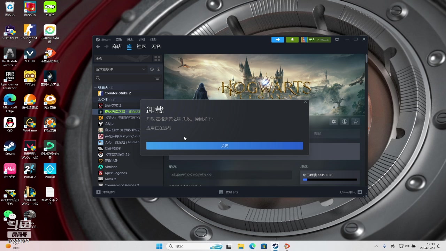
Task: Expand the 游戏和软件 filter dropdown
Action: (120, 69)
